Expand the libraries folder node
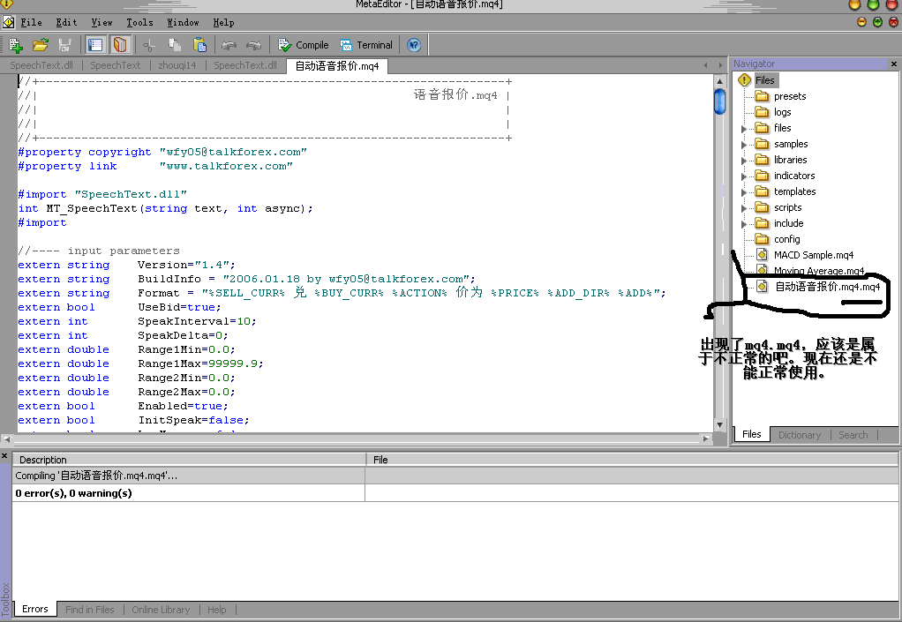The height and width of the screenshot is (622, 902). (744, 161)
